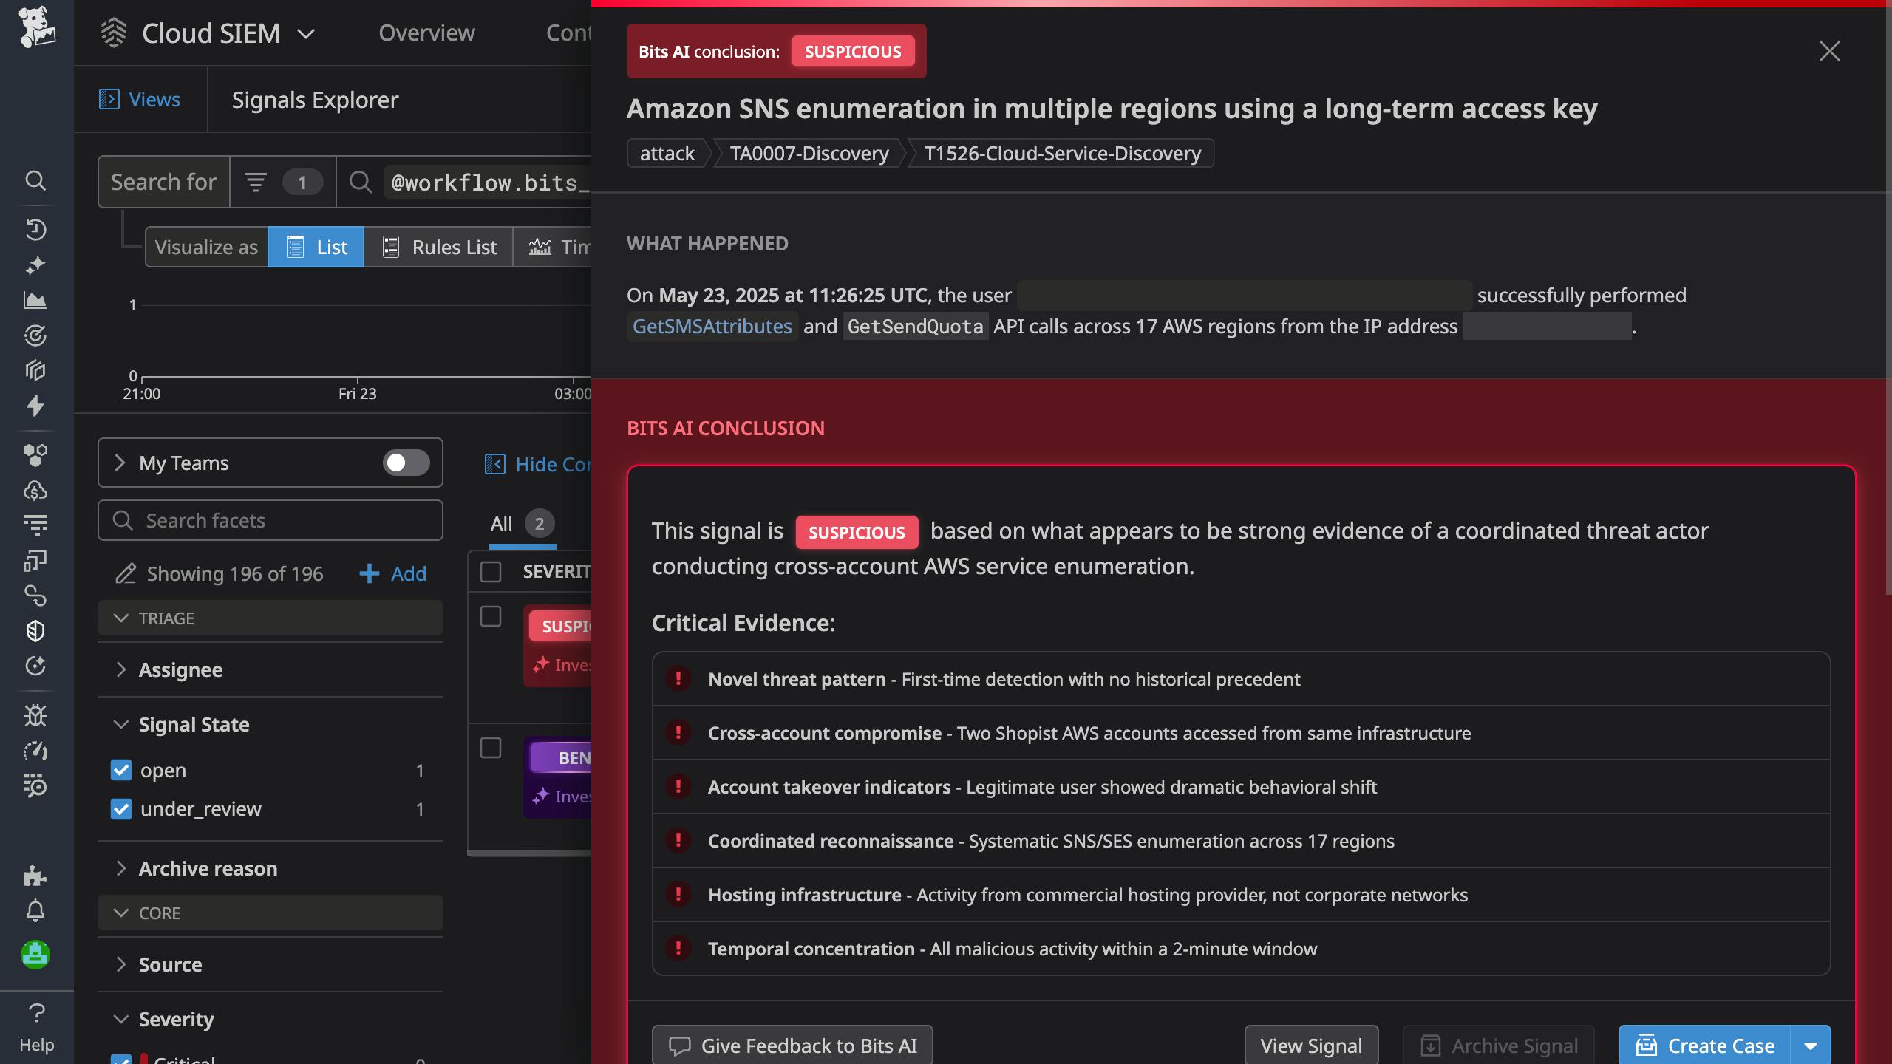Uncheck the under_review signal state filter
Viewport: 1892px width, 1064px height.
click(121, 808)
